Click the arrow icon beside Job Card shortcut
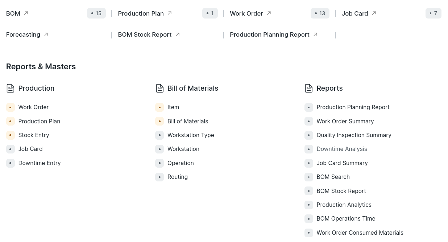Image resolution: width=448 pixels, height=242 pixels. tap(374, 13)
